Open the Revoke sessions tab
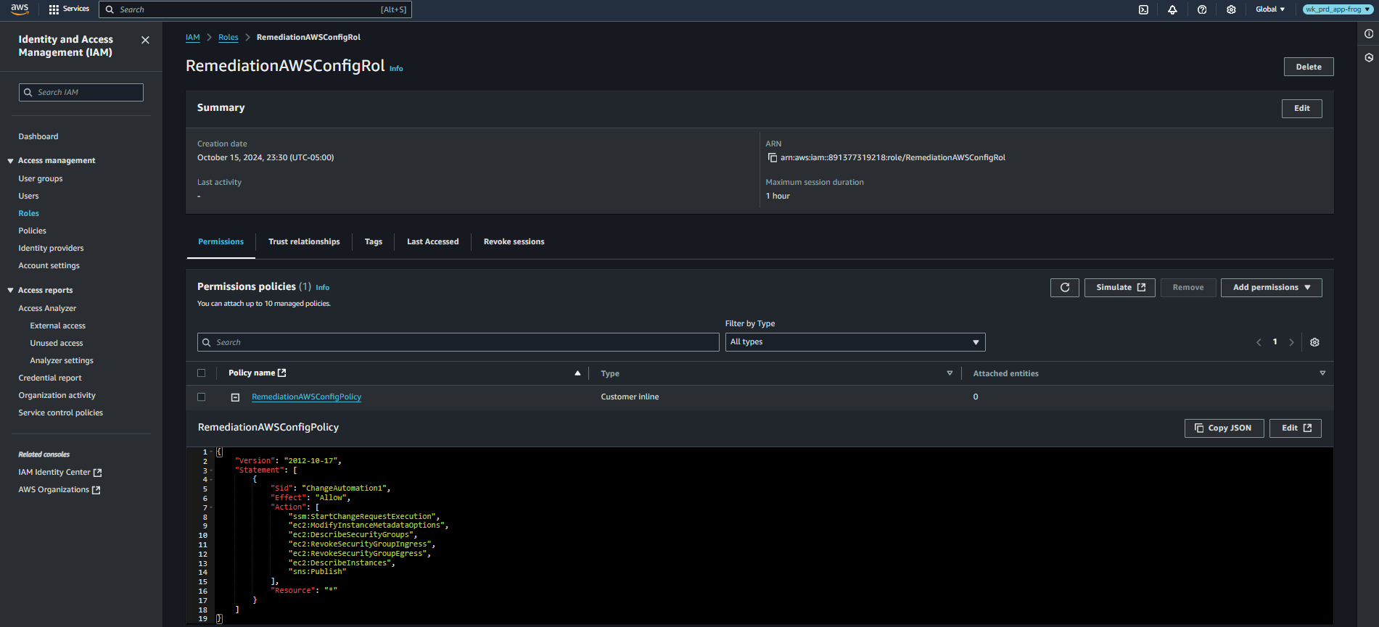 514,242
